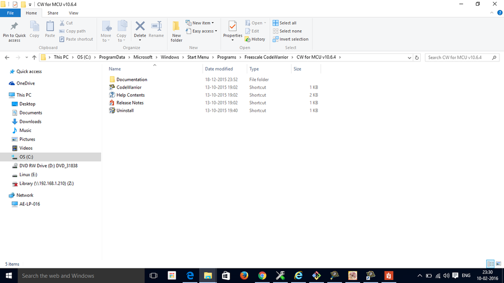Viewport: 504px width, 283px height.
Task: Click Select all
Action: click(285, 23)
